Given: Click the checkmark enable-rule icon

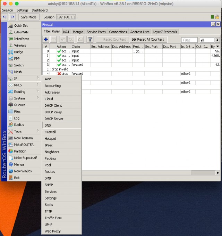Looking at the screenshot, I should (63, 39).
